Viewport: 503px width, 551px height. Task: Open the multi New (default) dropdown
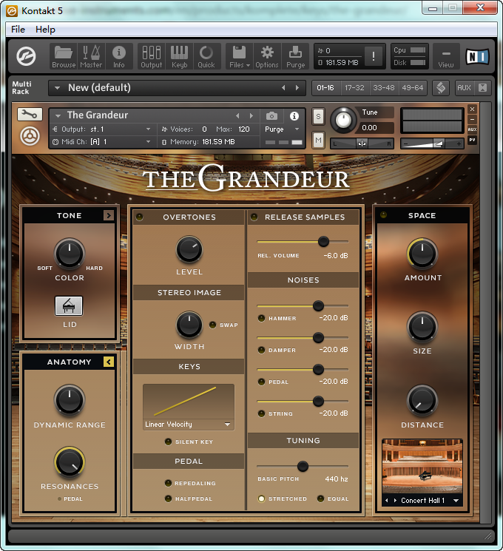coord(57,88)
